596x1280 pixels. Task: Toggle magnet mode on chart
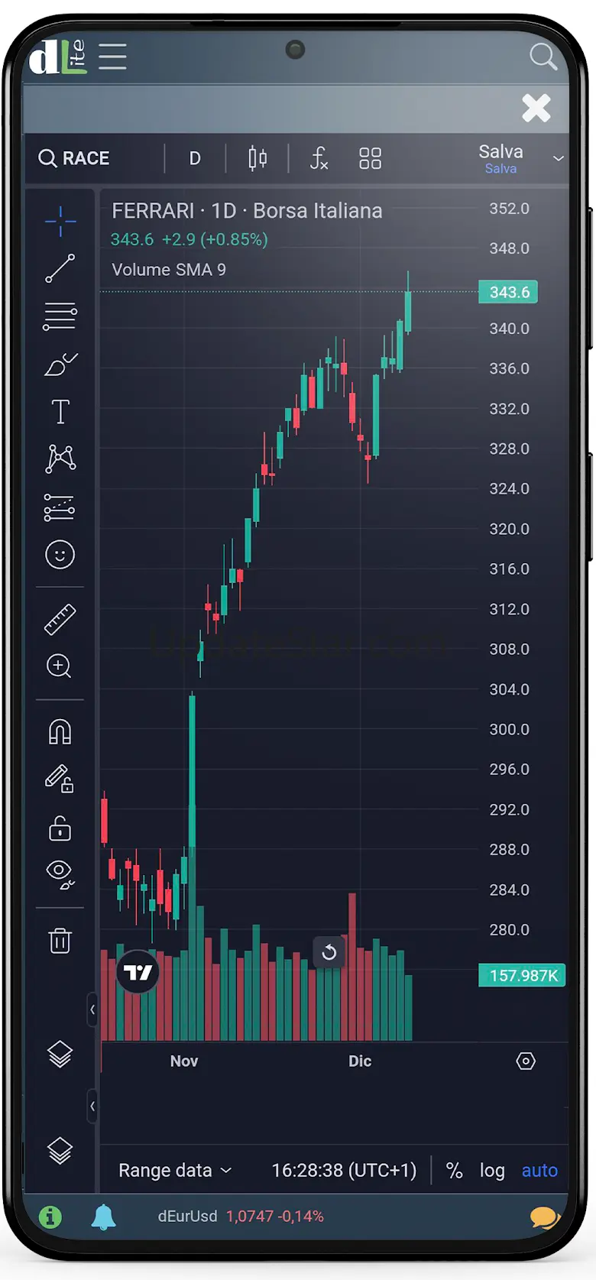[60, 732]
